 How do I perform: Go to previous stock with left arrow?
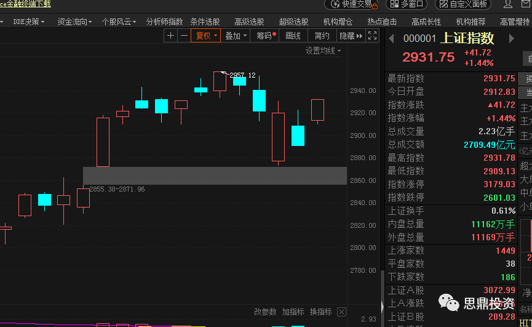click(391, 39)
